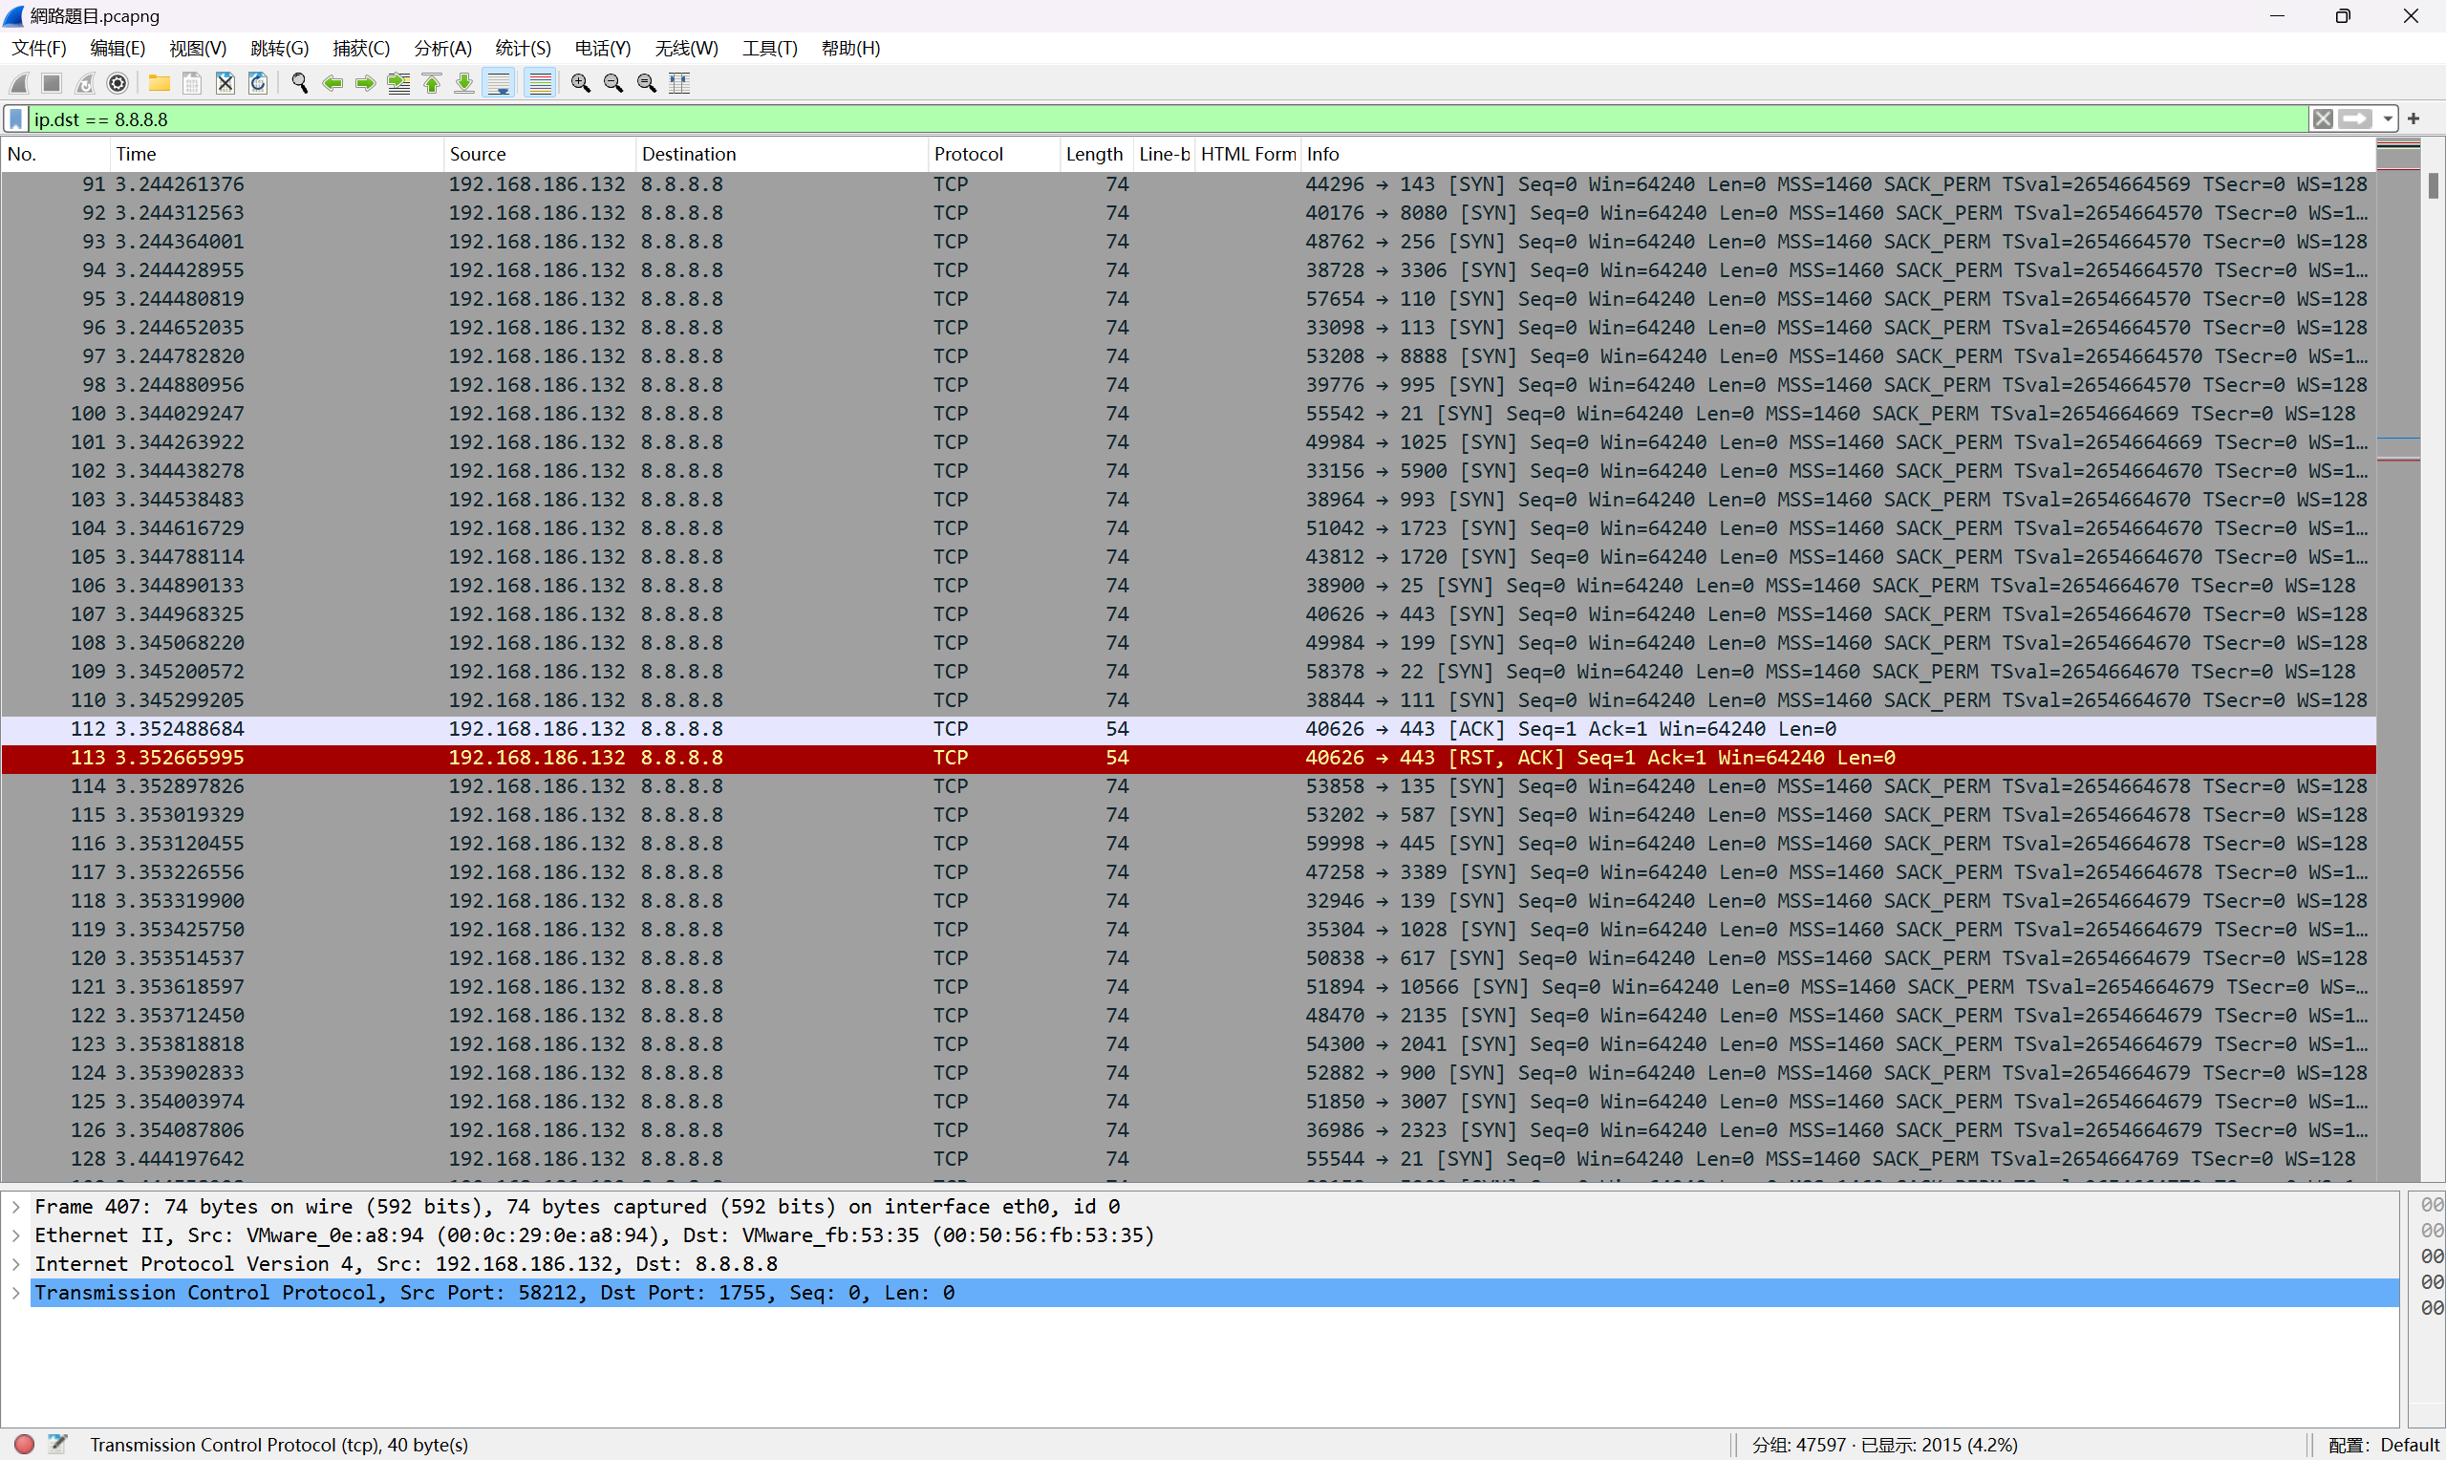The height and width of the screenshot is (1460, 2446).
Task: Zoom in packet list text
Action: [x=580, y=84]
